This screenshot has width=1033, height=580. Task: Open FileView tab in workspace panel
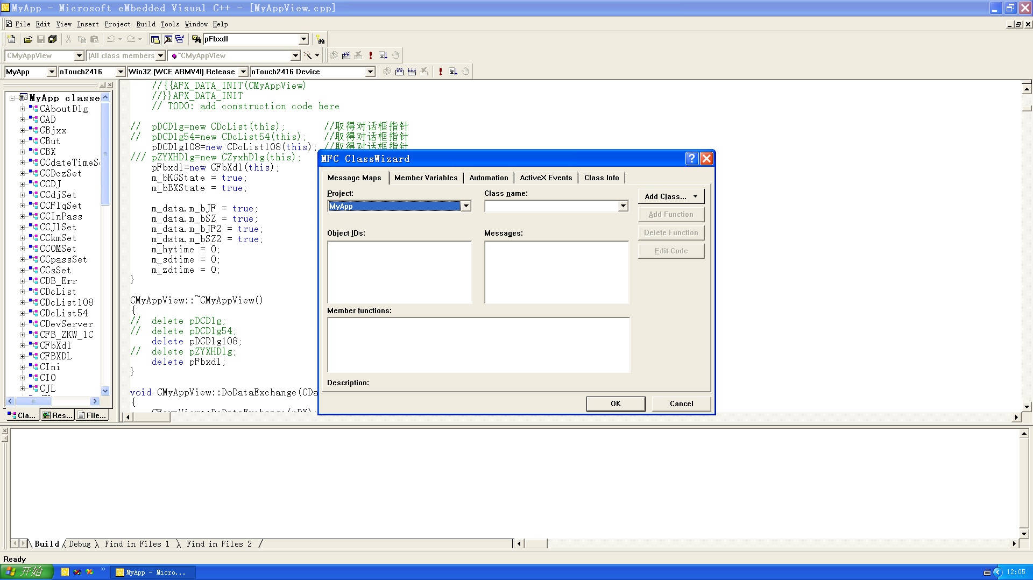(x=92, y=415)
